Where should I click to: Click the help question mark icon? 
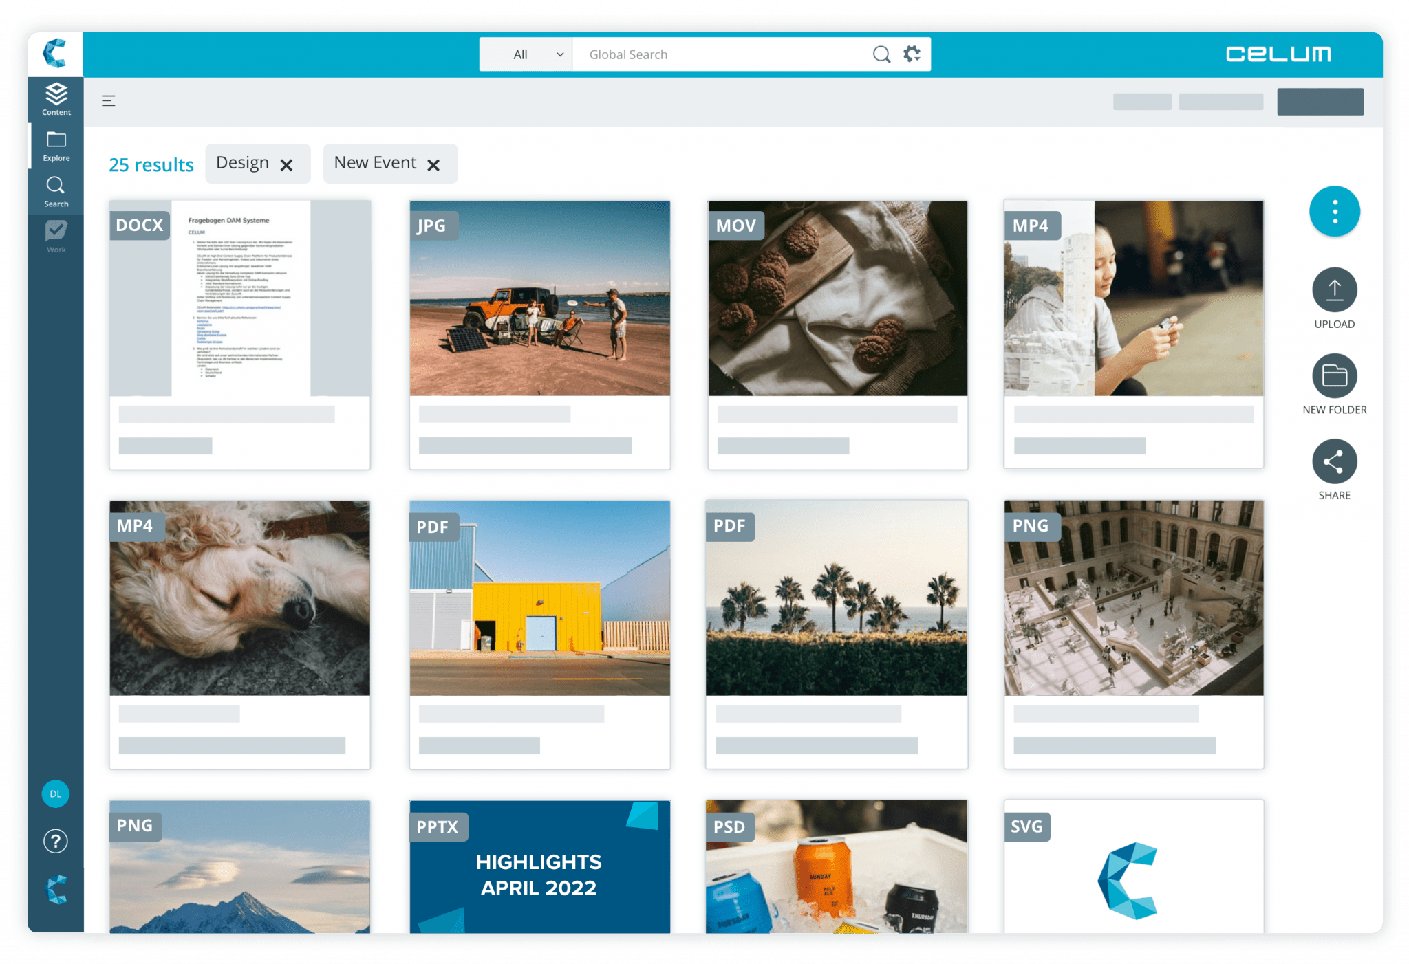pyautogui.click(x=55, y=841)
